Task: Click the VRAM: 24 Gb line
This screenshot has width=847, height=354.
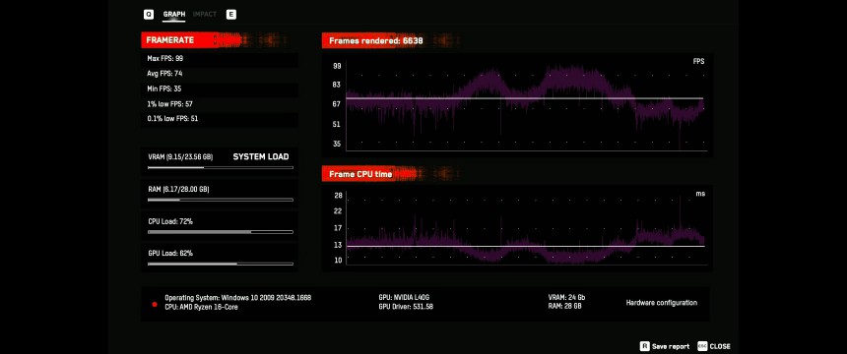Action: point(566,298)
